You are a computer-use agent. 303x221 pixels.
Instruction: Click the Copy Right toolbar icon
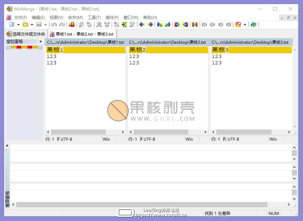pyautogui.click(x=142, y=25)
